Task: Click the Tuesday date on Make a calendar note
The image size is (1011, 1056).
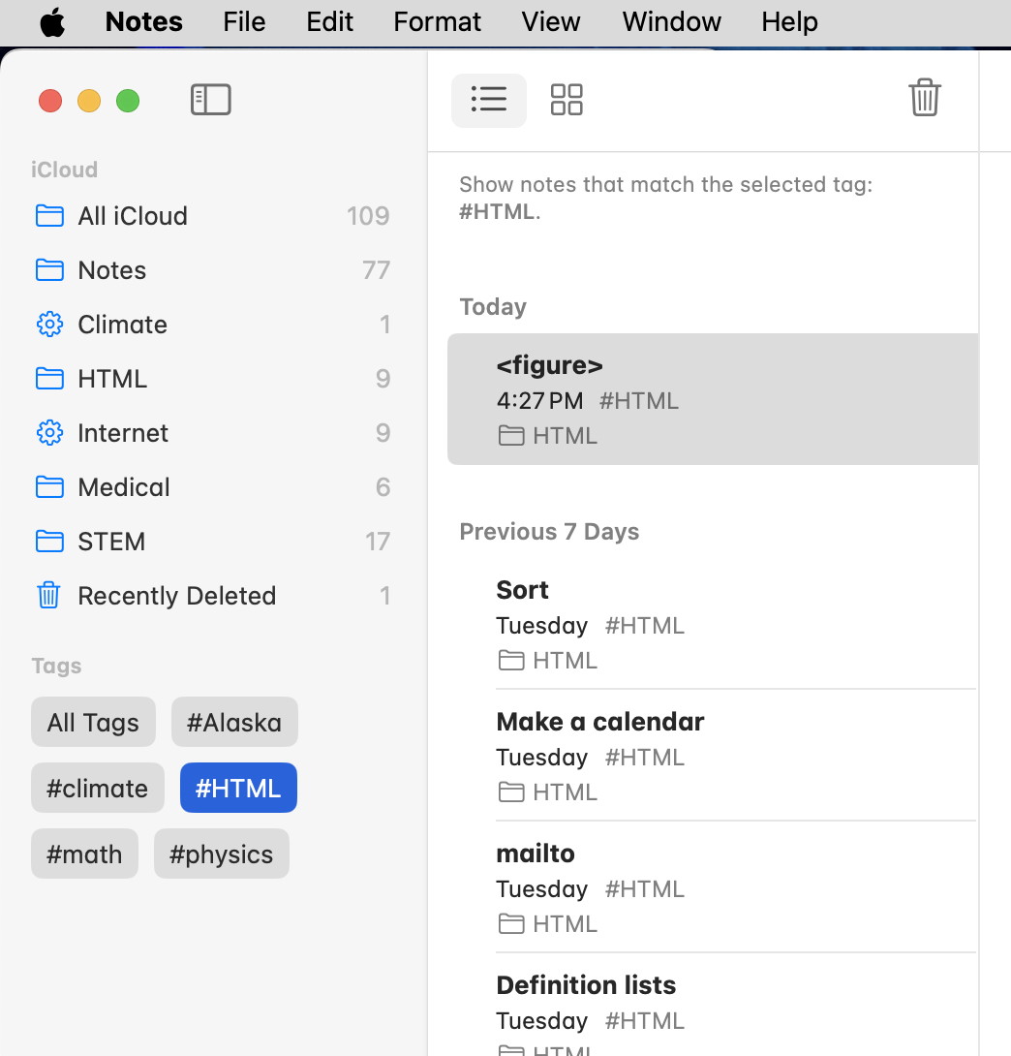Action: pos(542,757)
